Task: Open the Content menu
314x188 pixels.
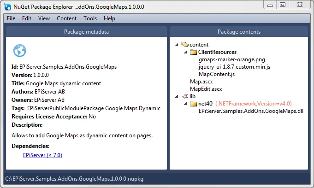Action: point(66,18)
